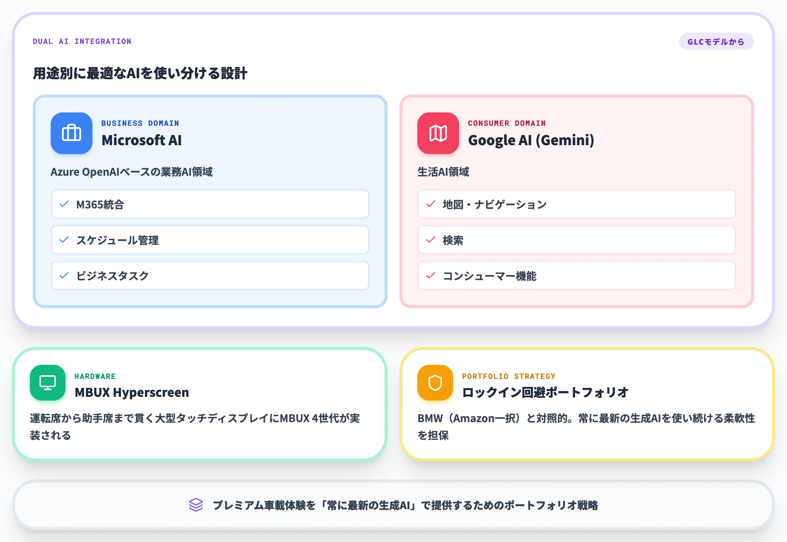Click the Azure OpenAIベースの業務AI領域 subtitle
The height and width of the screenshot is (542, 787).
pos(132,172)
